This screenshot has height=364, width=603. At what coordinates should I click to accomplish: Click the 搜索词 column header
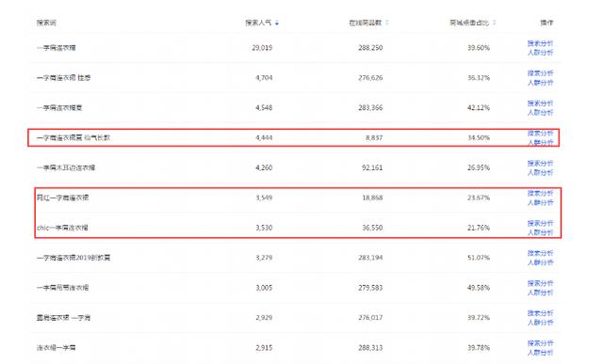click(46, 23)
